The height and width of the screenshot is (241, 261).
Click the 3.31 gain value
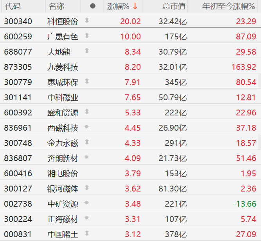tap(133, 219)
